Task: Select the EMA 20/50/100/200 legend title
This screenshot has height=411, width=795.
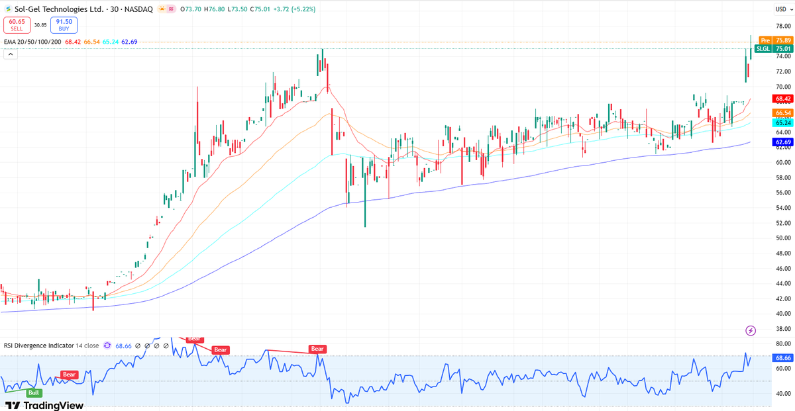Action: [32, 42]
